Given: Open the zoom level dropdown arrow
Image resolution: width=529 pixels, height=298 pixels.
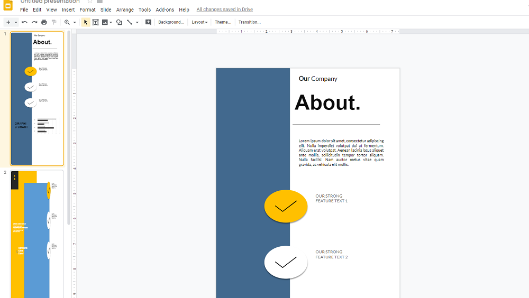Looking at the screenshot, I should [75, 22].
